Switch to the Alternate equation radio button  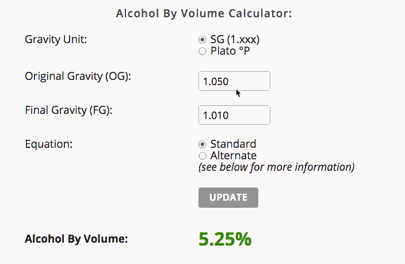[x=202, y=156]
